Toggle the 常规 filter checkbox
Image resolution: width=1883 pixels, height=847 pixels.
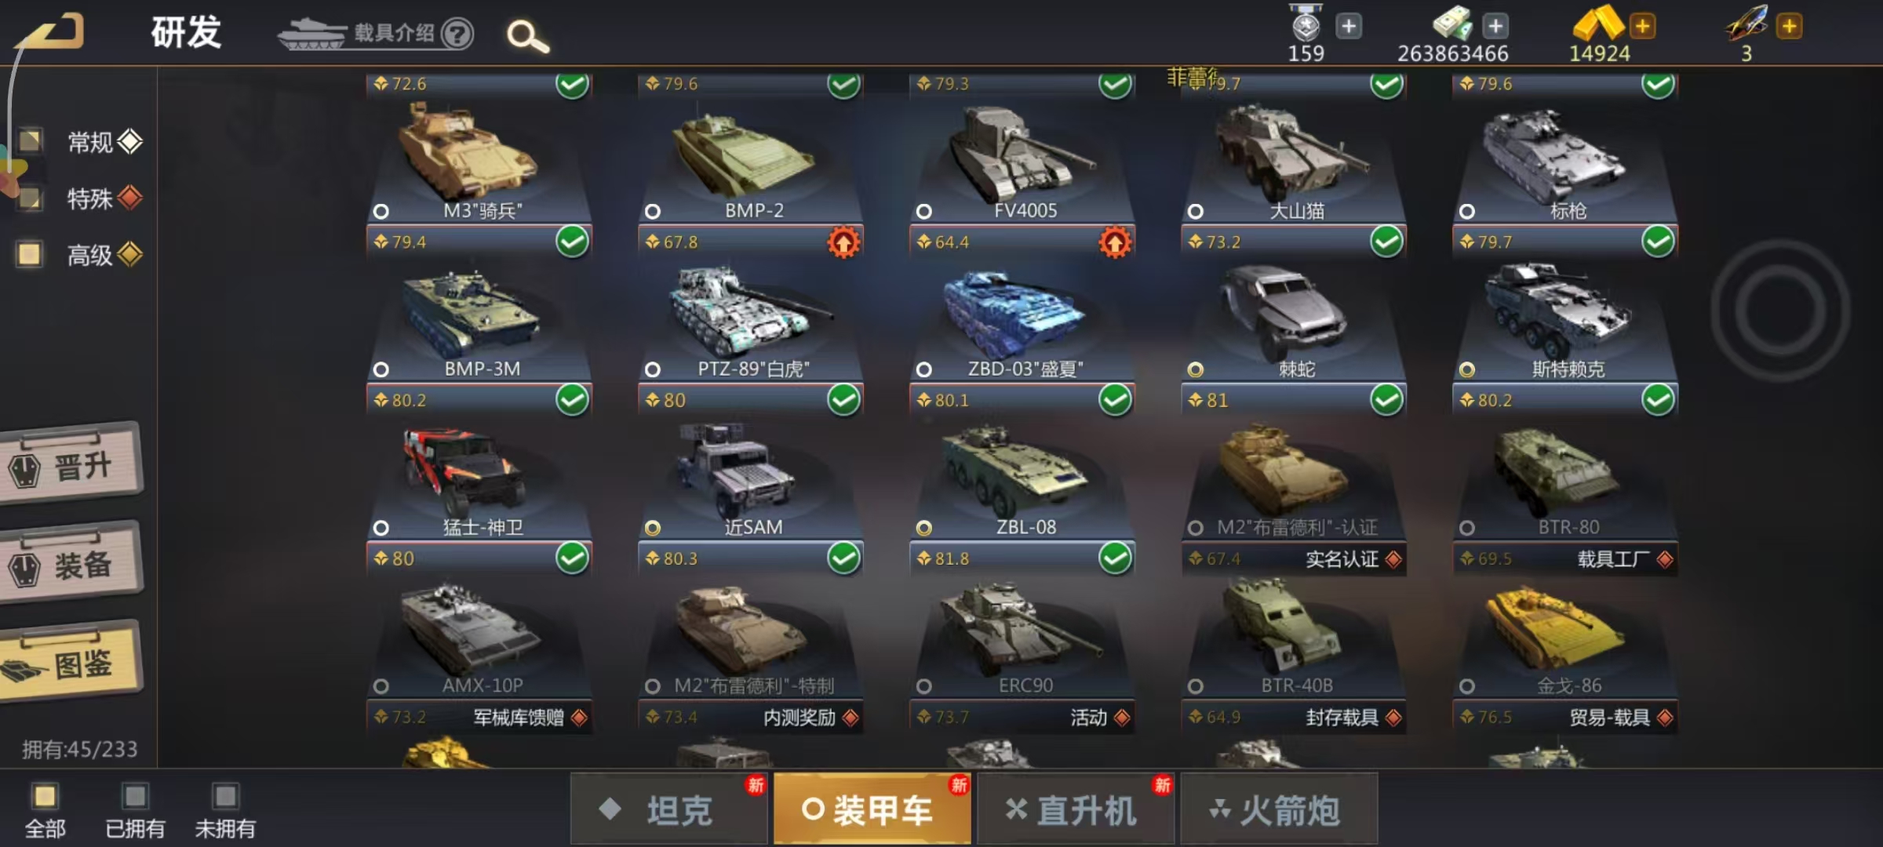(30, 141)
